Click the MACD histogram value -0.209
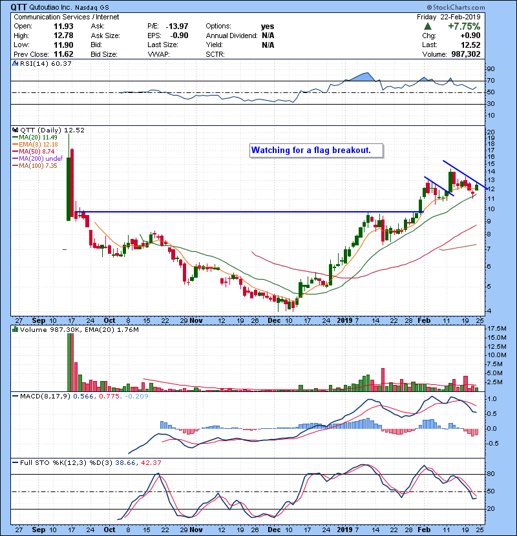This screenshot has width=517, height=536. 136,397
